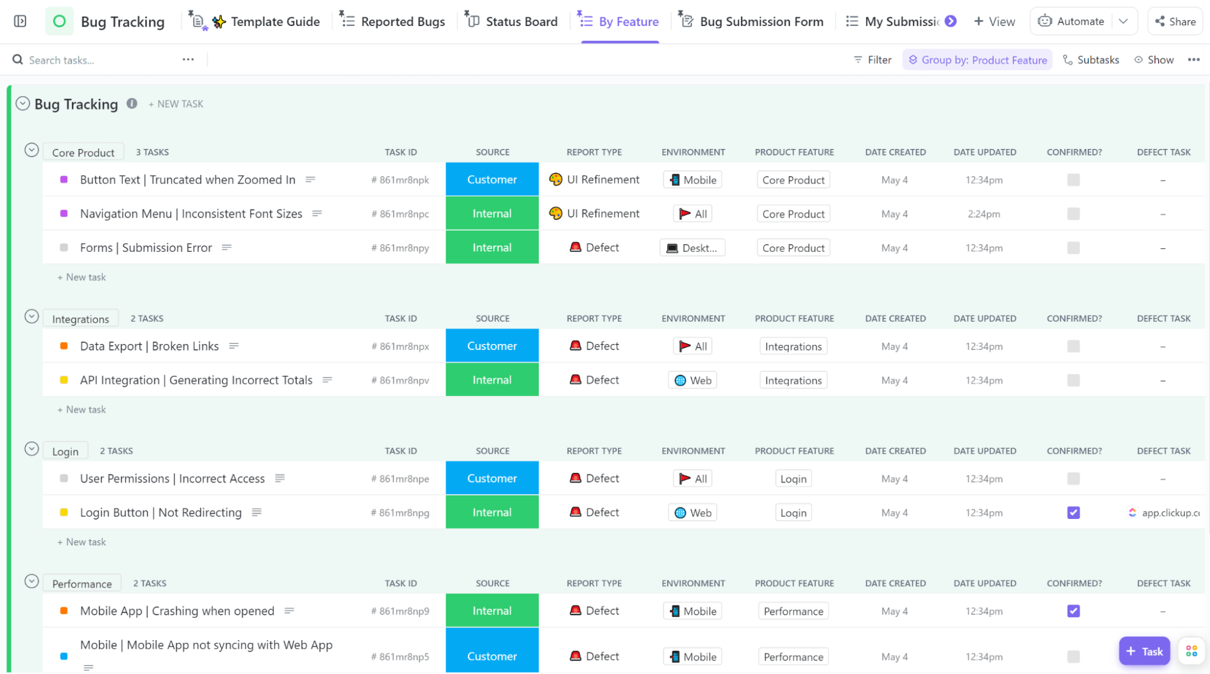The height and width of the screenshot is (674, 1210).
Task: Click the Automate dropdown arrow
Action: pyautogui.click(x=1125, y=22)
